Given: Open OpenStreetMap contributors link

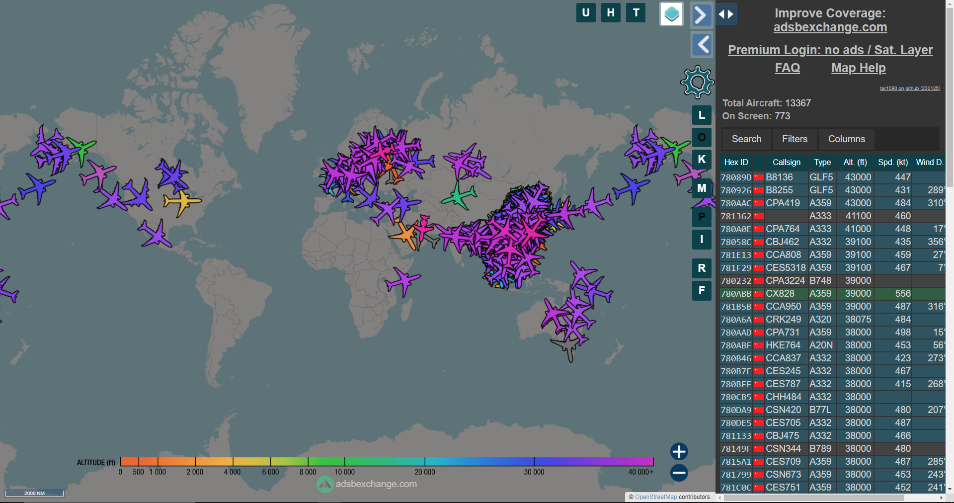Looking at the screenshot, I should point(655,497).
